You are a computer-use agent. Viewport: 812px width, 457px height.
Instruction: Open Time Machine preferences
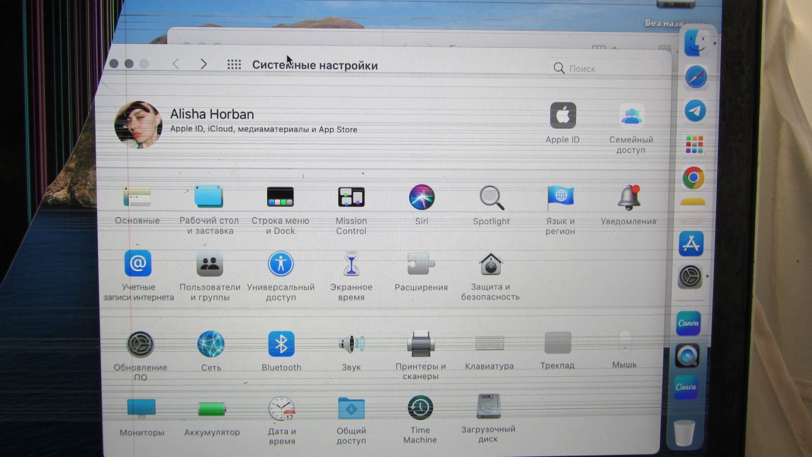pos(420,408)
